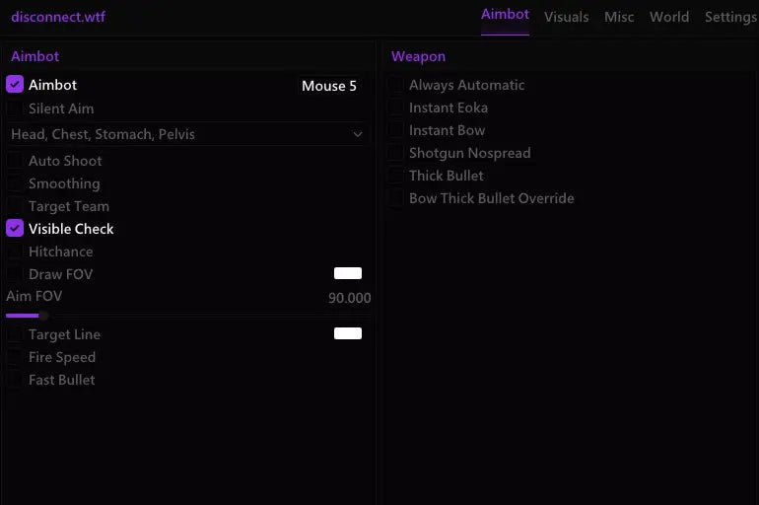
Task: Go to the World tab
Action: click(x=669, y=17)
